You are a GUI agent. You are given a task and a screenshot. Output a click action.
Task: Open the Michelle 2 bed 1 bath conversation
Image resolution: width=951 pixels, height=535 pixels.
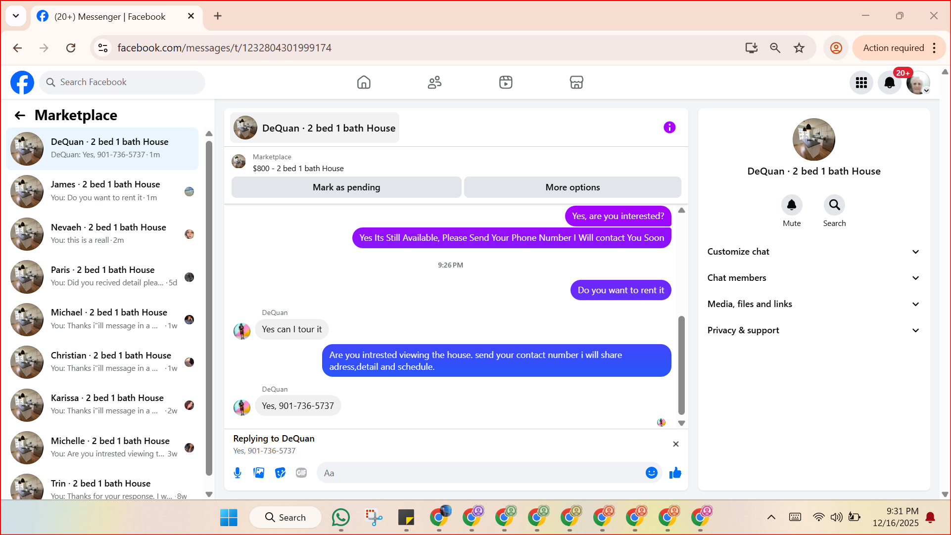point(102,448)
